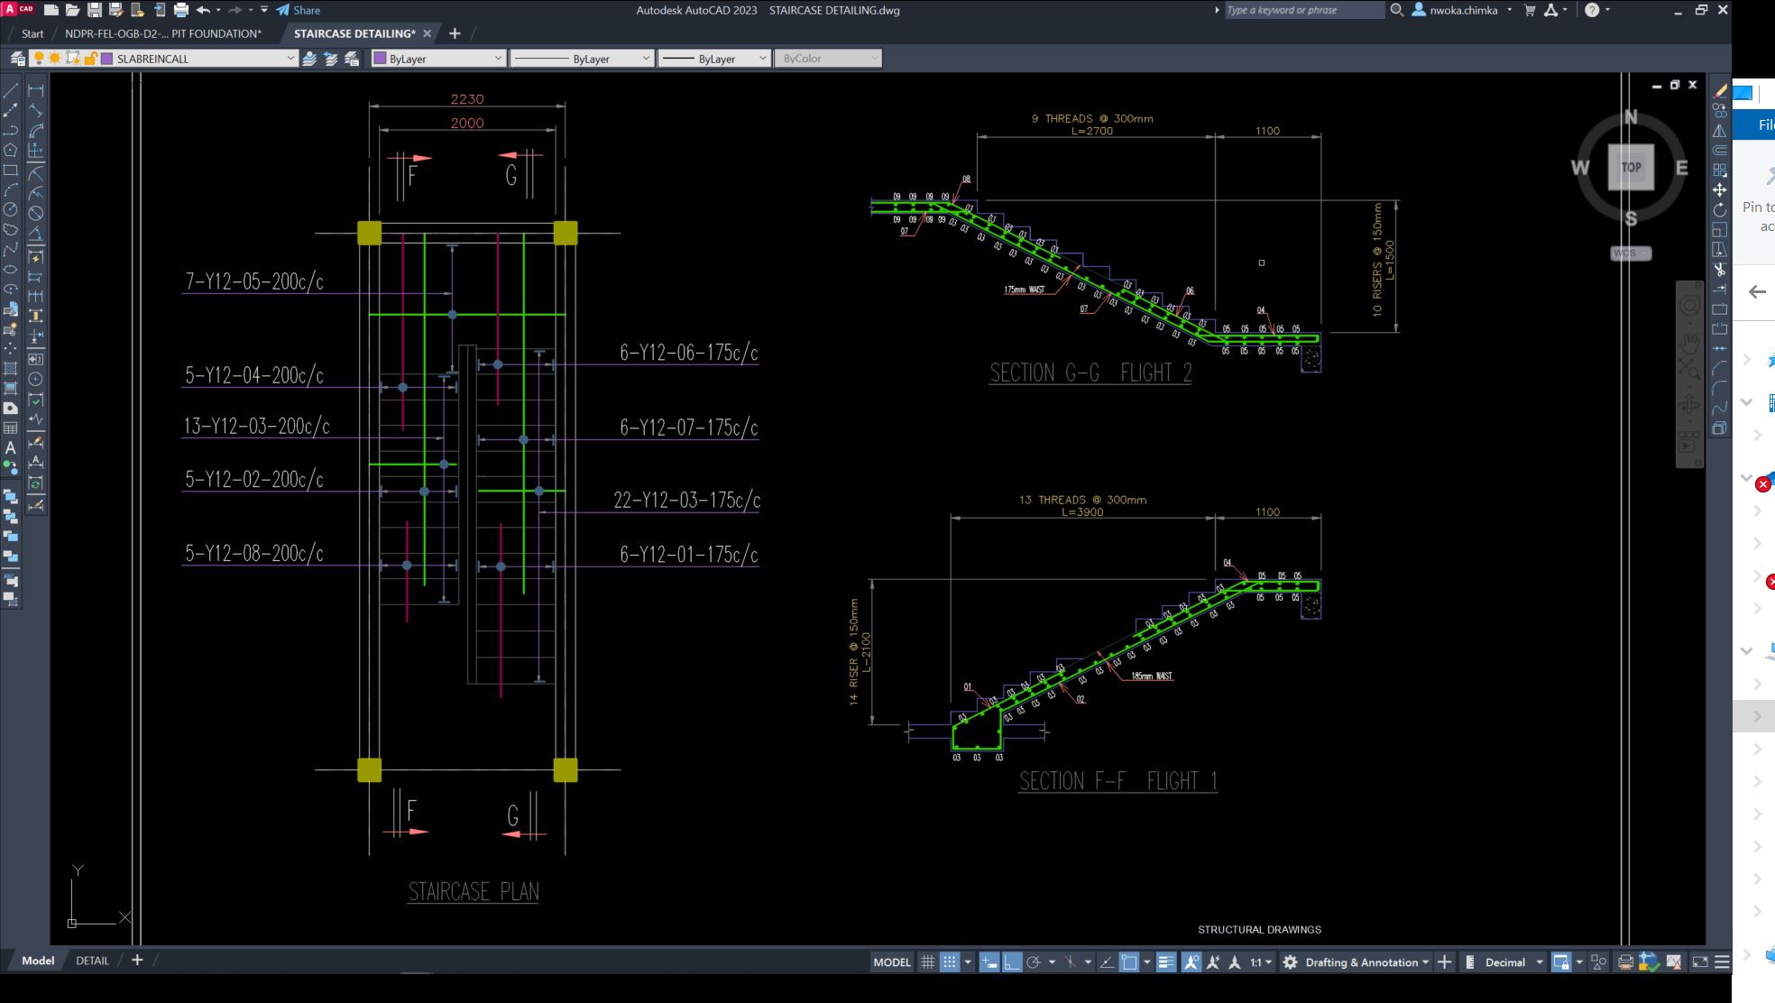Toggle the SLABREINCALL layer light bulb off
Screen dimensions: 1775x1003
[39, 58]
